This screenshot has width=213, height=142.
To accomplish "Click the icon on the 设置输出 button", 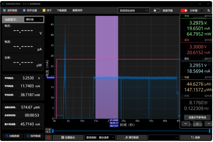I will pos(63,137).
